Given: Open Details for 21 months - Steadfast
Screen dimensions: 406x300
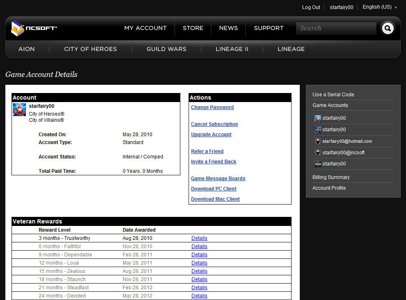Looking at the screenshot, I should (199, 288).
